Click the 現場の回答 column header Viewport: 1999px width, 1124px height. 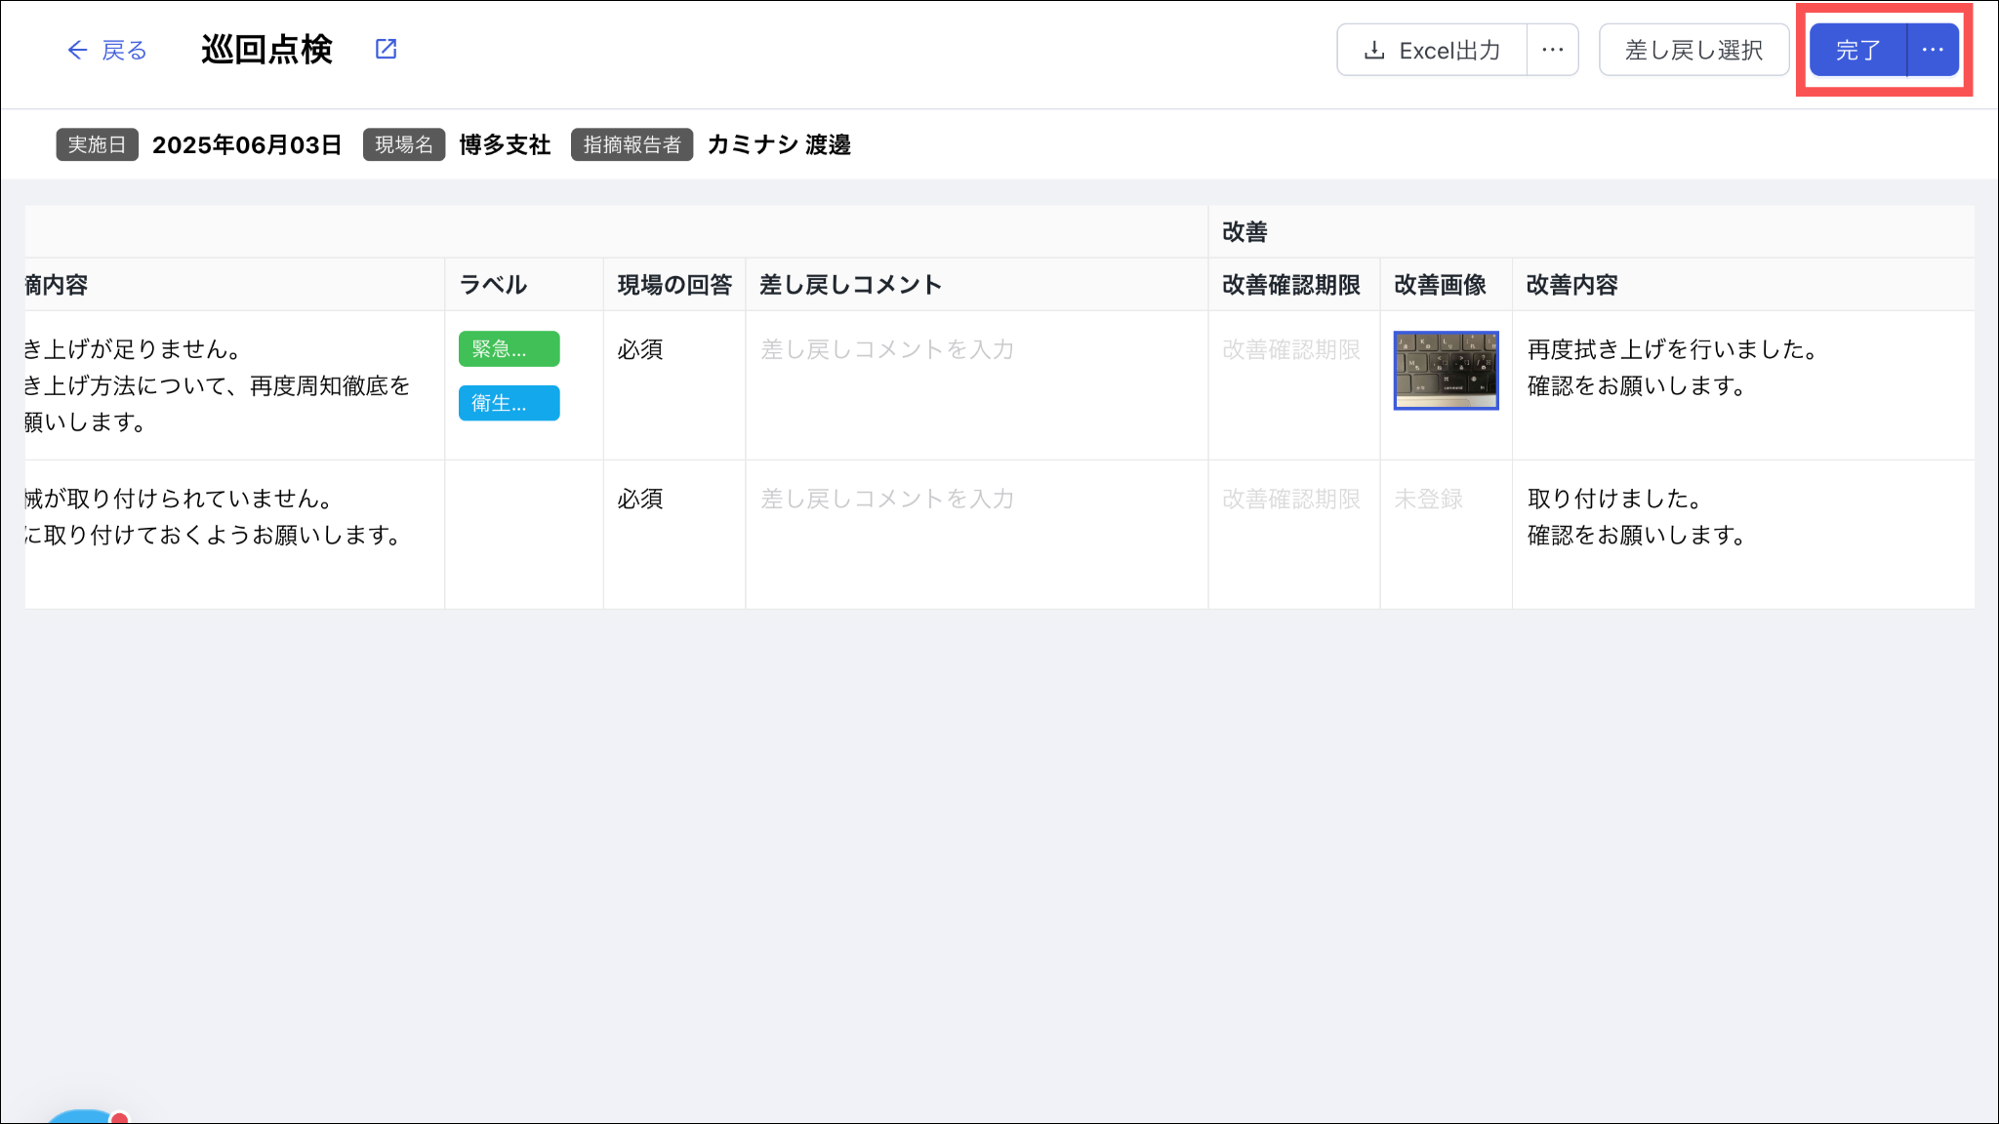pyautogui.click(x=674, y=285)
